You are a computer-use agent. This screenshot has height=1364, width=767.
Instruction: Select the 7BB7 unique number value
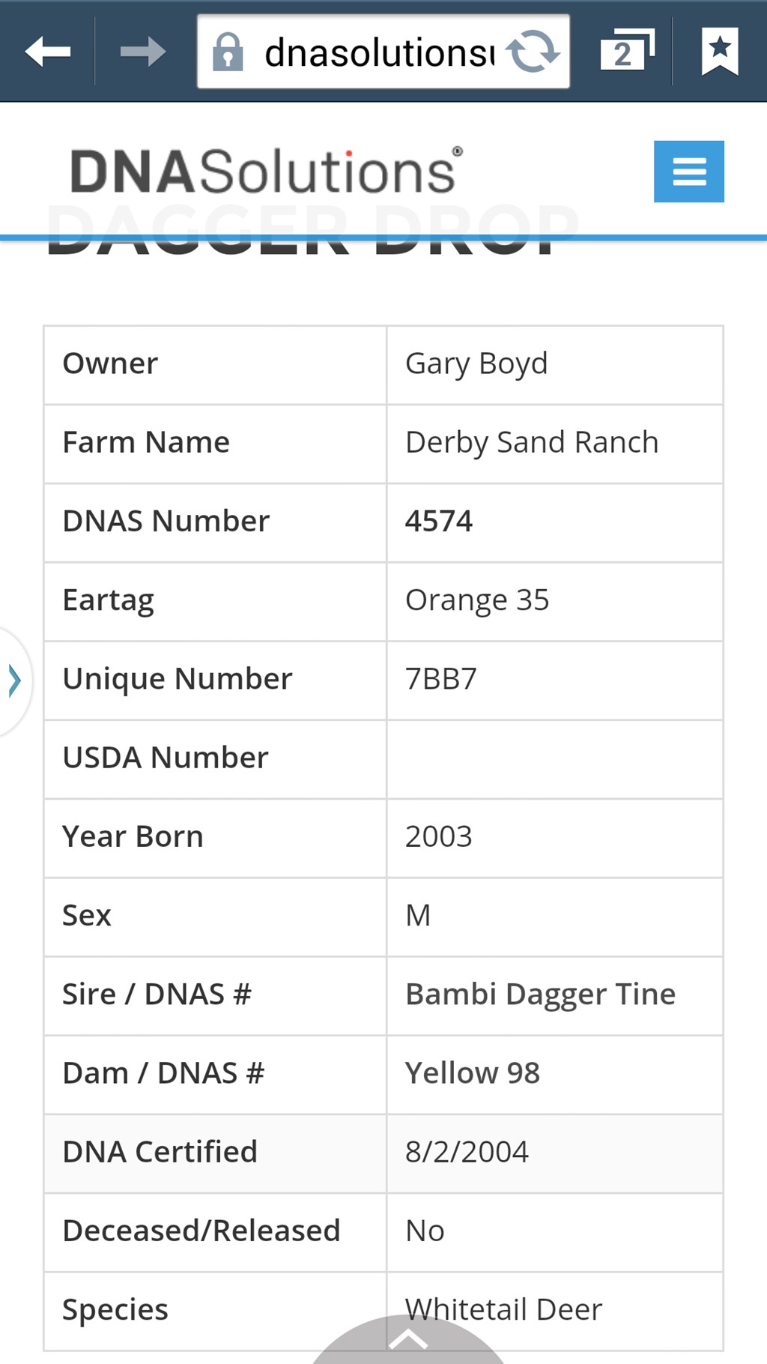click(x=441, y=679)
